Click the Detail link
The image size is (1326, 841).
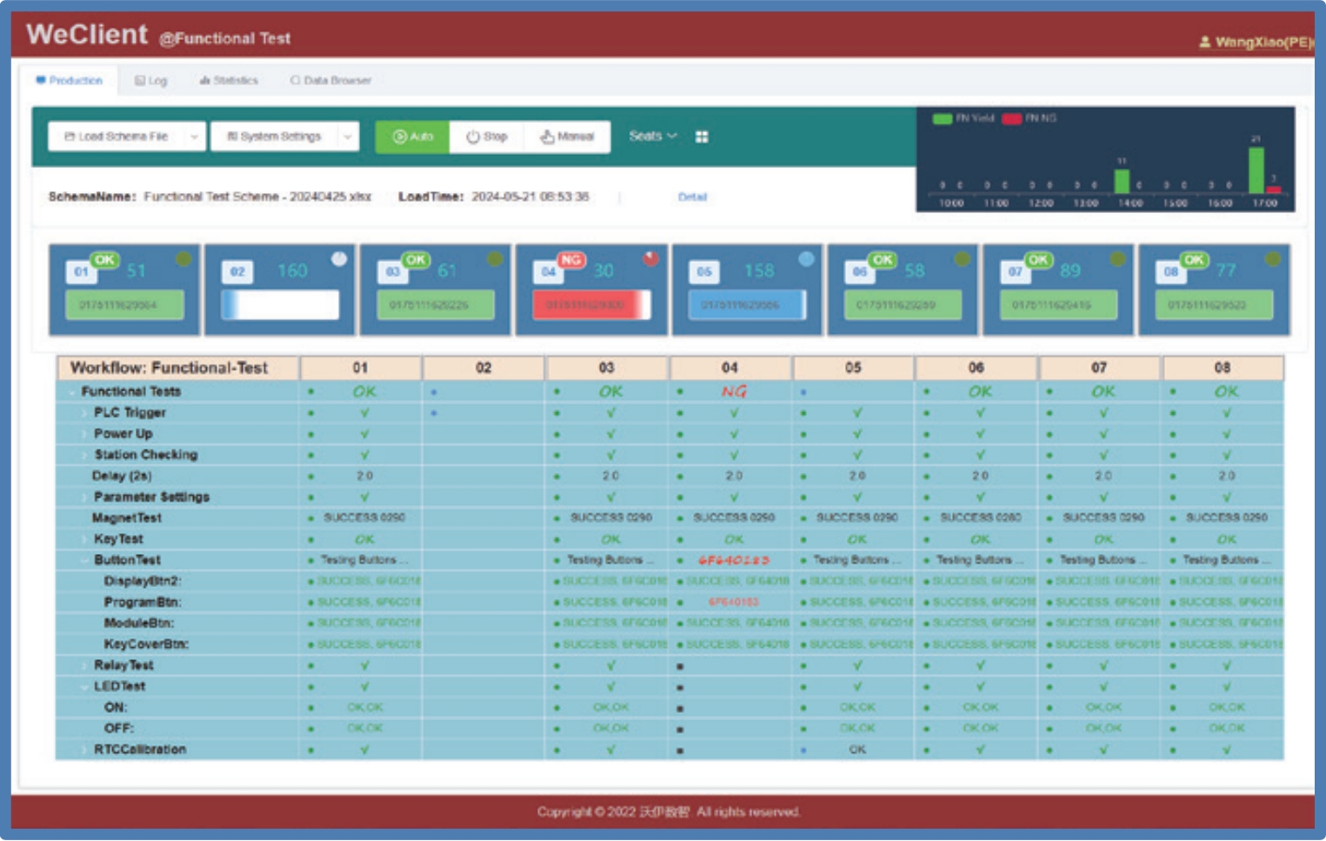tap(692, 197)
